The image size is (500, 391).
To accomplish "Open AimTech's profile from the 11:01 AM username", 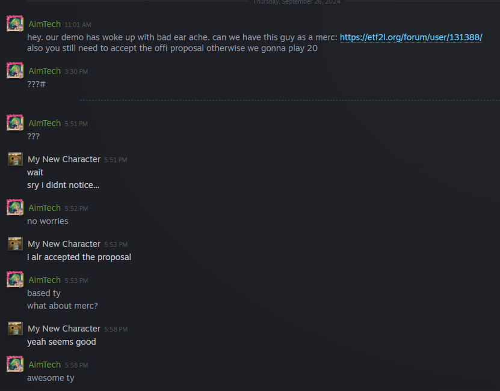I will tap(45, 24).
